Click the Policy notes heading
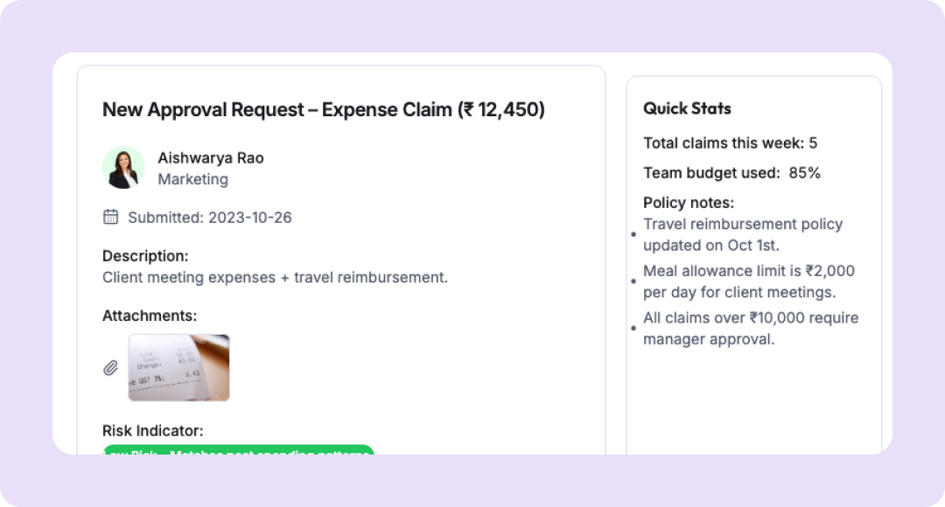This screenshot has width=945, height=507. point(689,203)
